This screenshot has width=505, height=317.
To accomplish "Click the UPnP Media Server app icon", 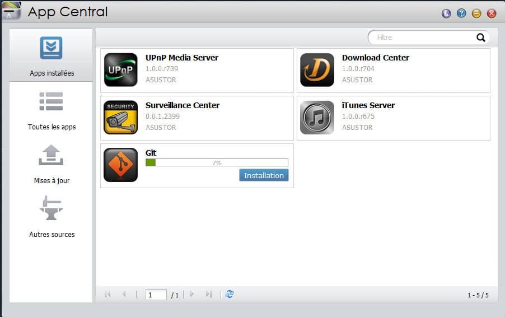I will tap(121, 69).
